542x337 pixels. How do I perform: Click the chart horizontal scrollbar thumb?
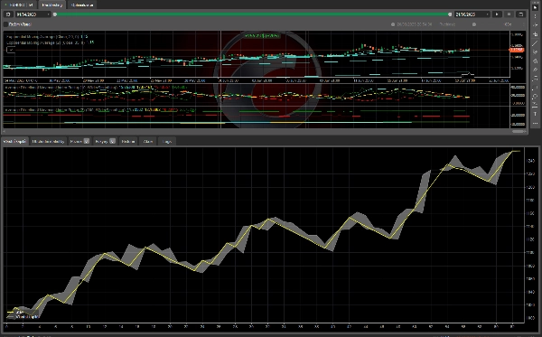(518, 131)
